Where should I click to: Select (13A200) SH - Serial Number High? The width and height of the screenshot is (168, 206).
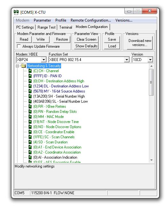[x=59, y=96]
